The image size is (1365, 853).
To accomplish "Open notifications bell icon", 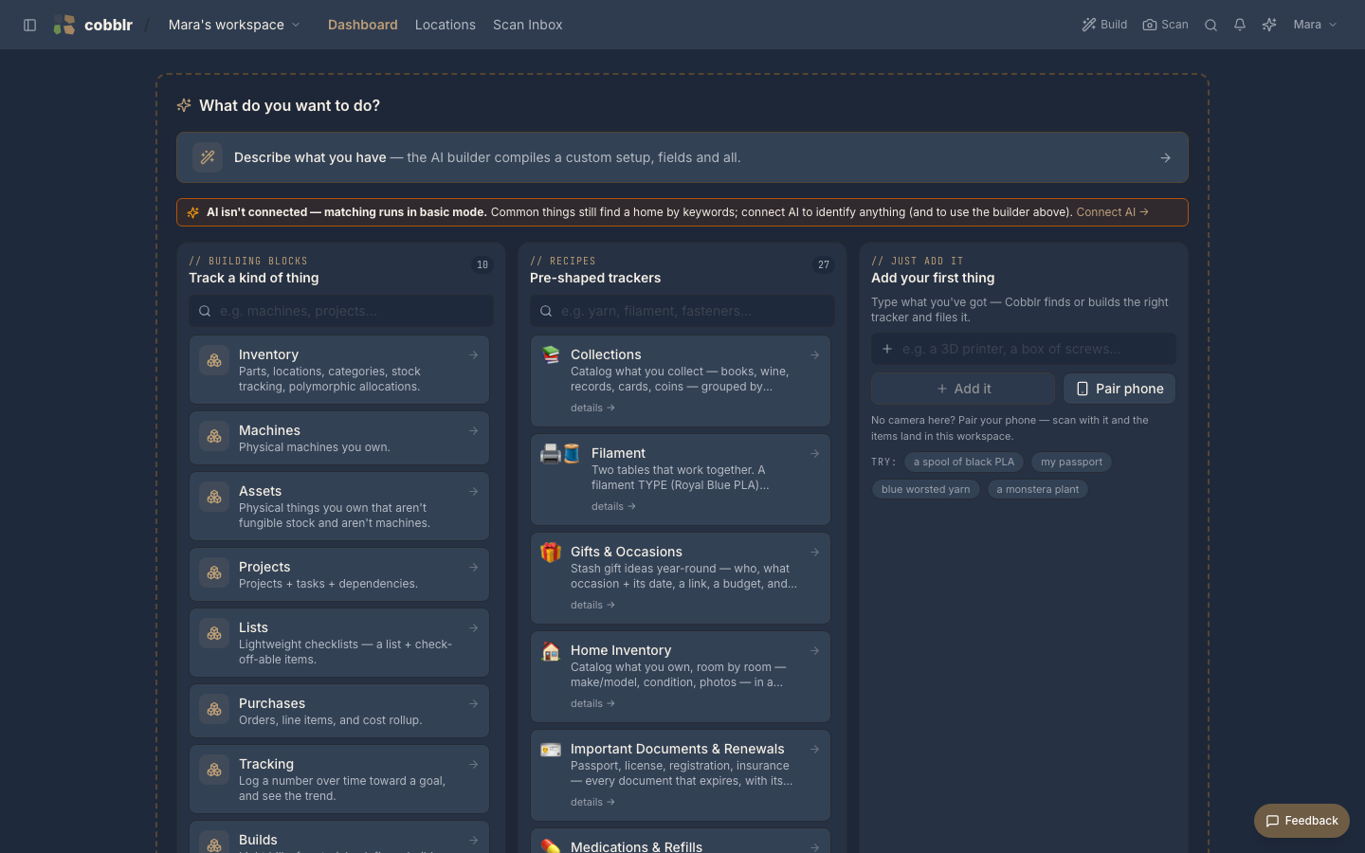I will click(1240, 25).
